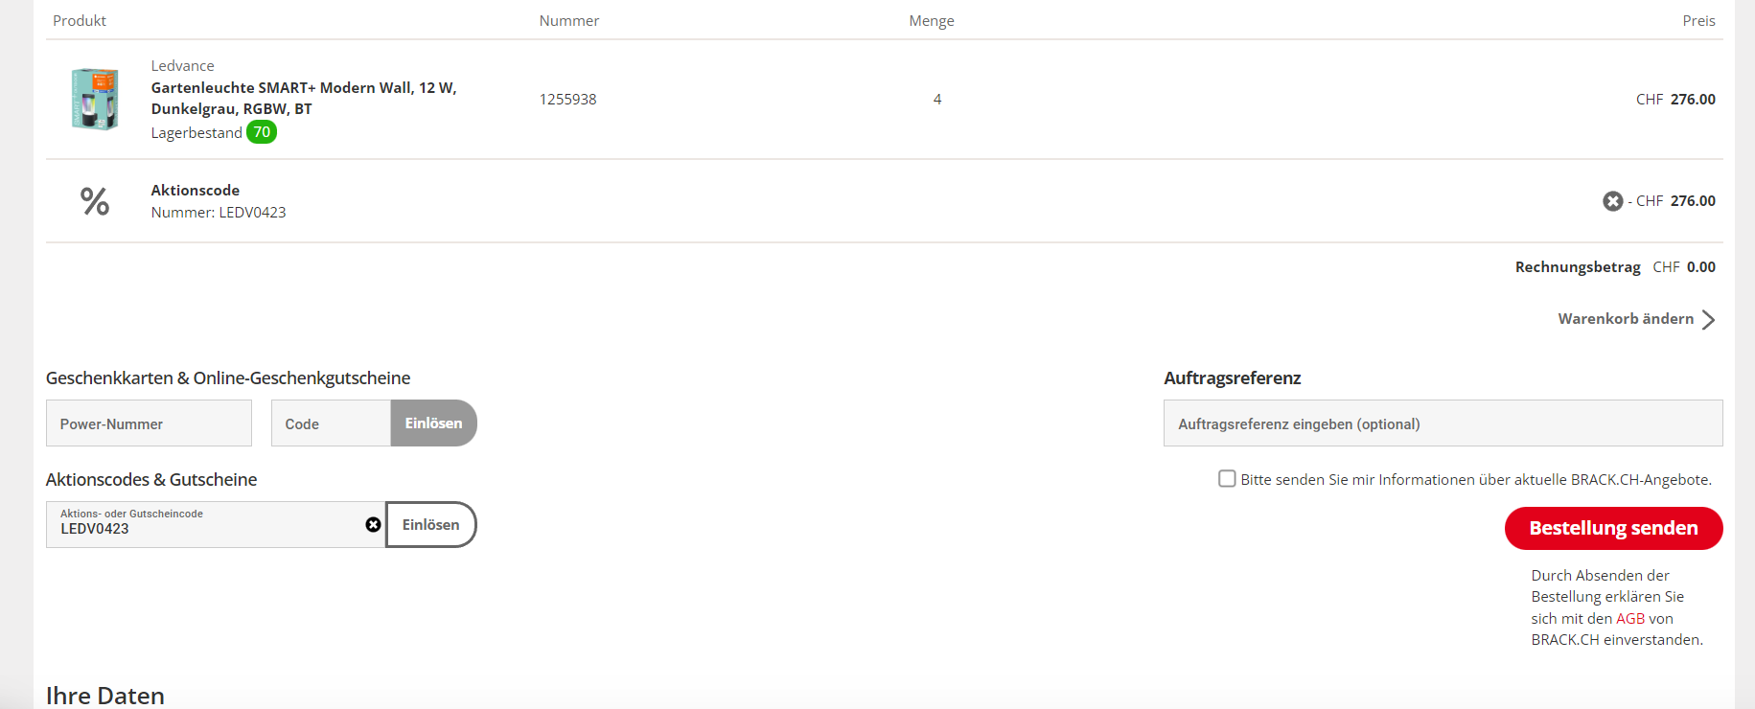Click into the gift card Code field
The width and height of the screenshot is (1755, 709).
(x=331, y=423)
